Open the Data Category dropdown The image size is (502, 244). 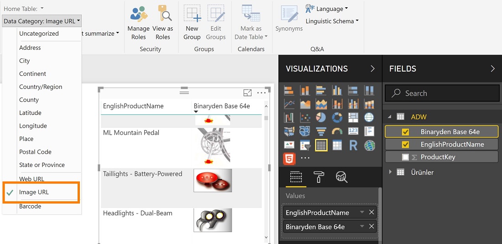(42, 21)
